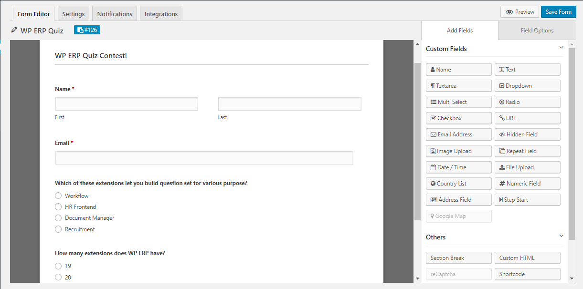
Task: Add a Custom HTML field
Action: click(x=527, y=258)
